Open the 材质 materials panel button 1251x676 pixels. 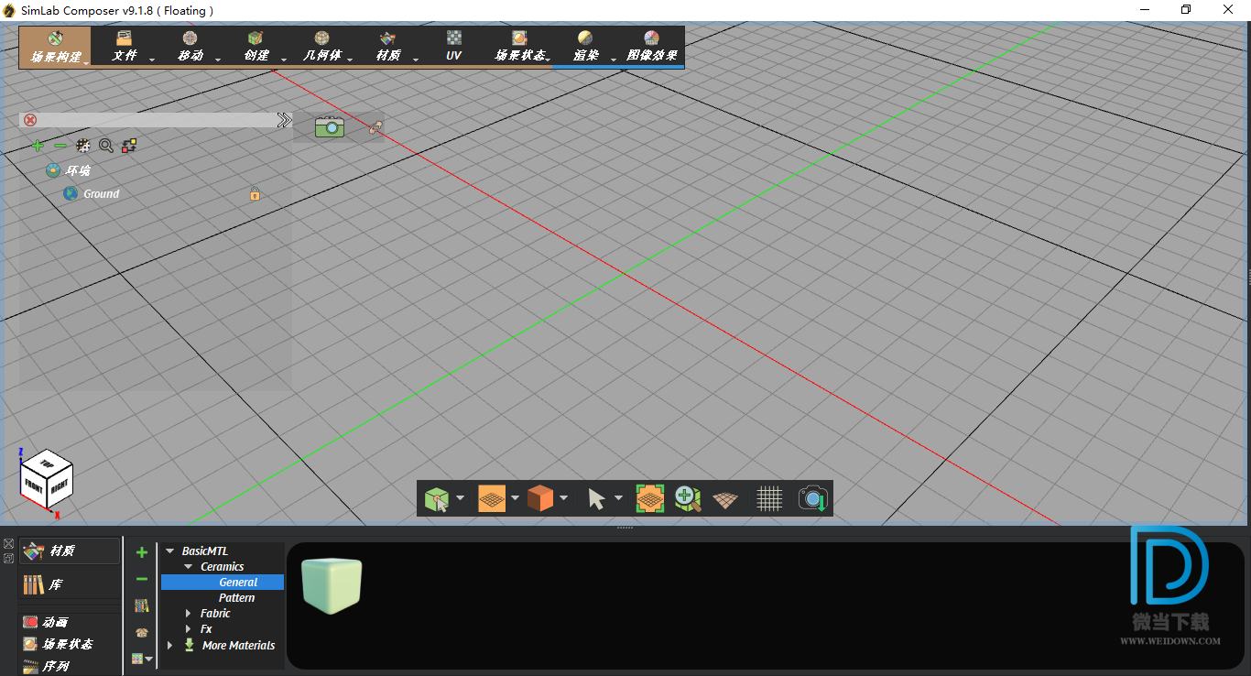71,551
